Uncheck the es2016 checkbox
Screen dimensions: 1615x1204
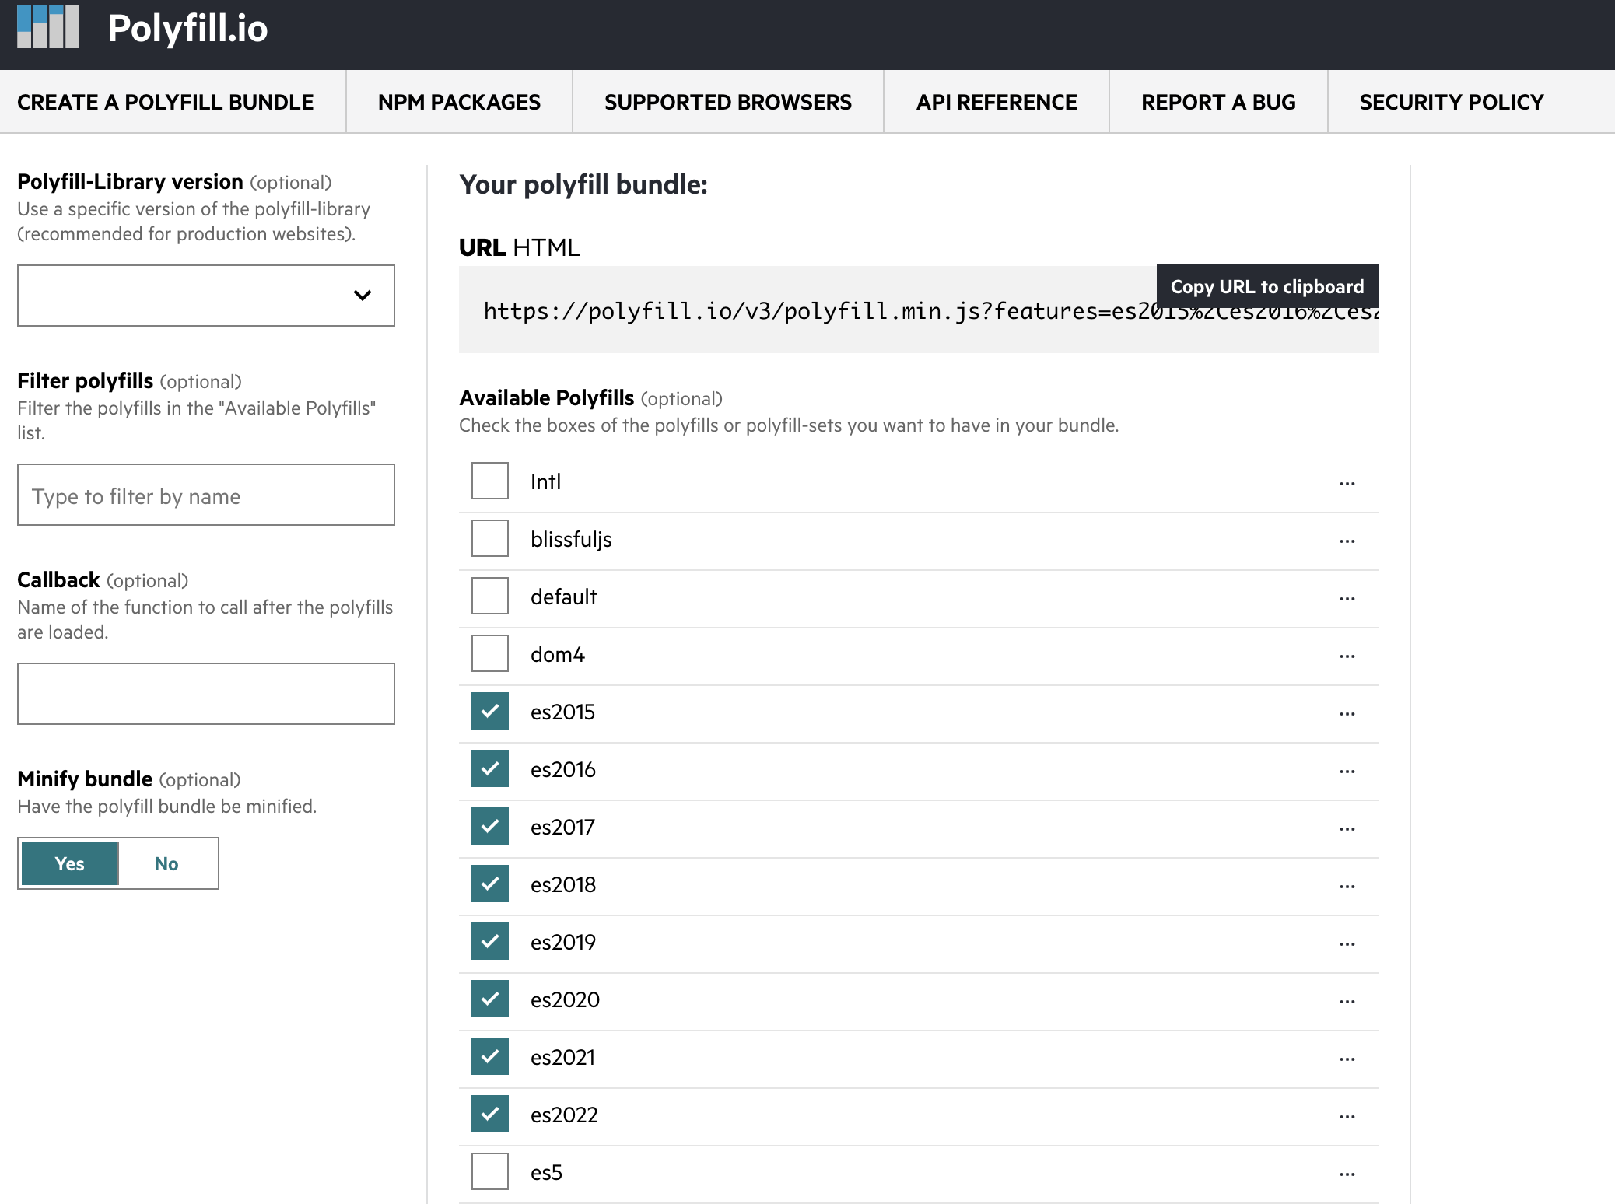point(490,768)
